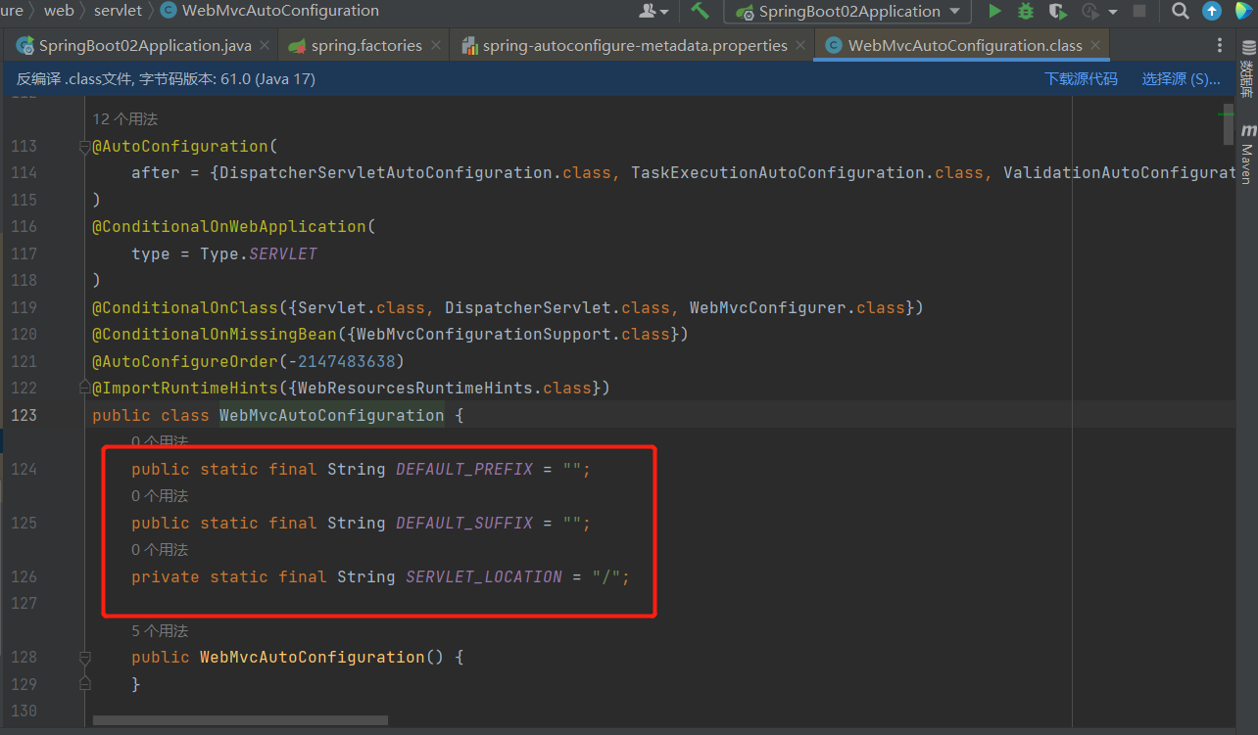Click '0 个用法' hint above DEFAULT_SUFFIX
This screenshot has height=735, width=1258.
[x=160, y=496]
